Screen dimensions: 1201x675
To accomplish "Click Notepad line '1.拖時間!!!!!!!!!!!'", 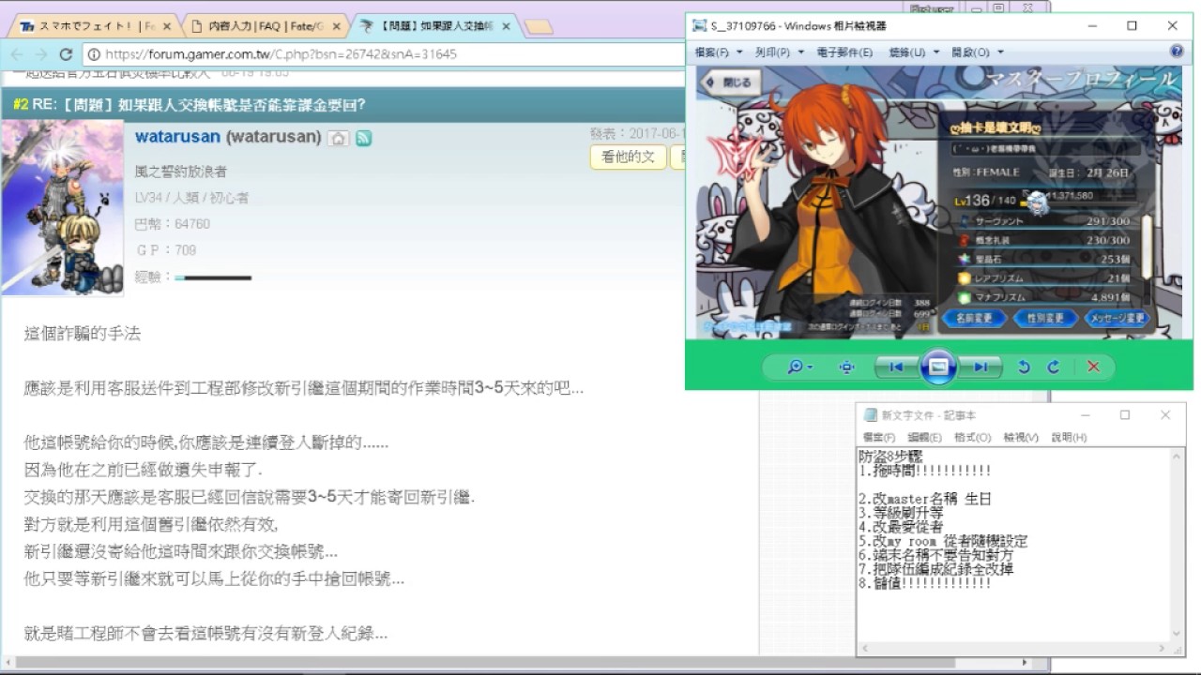I will [x=924, y=471].
